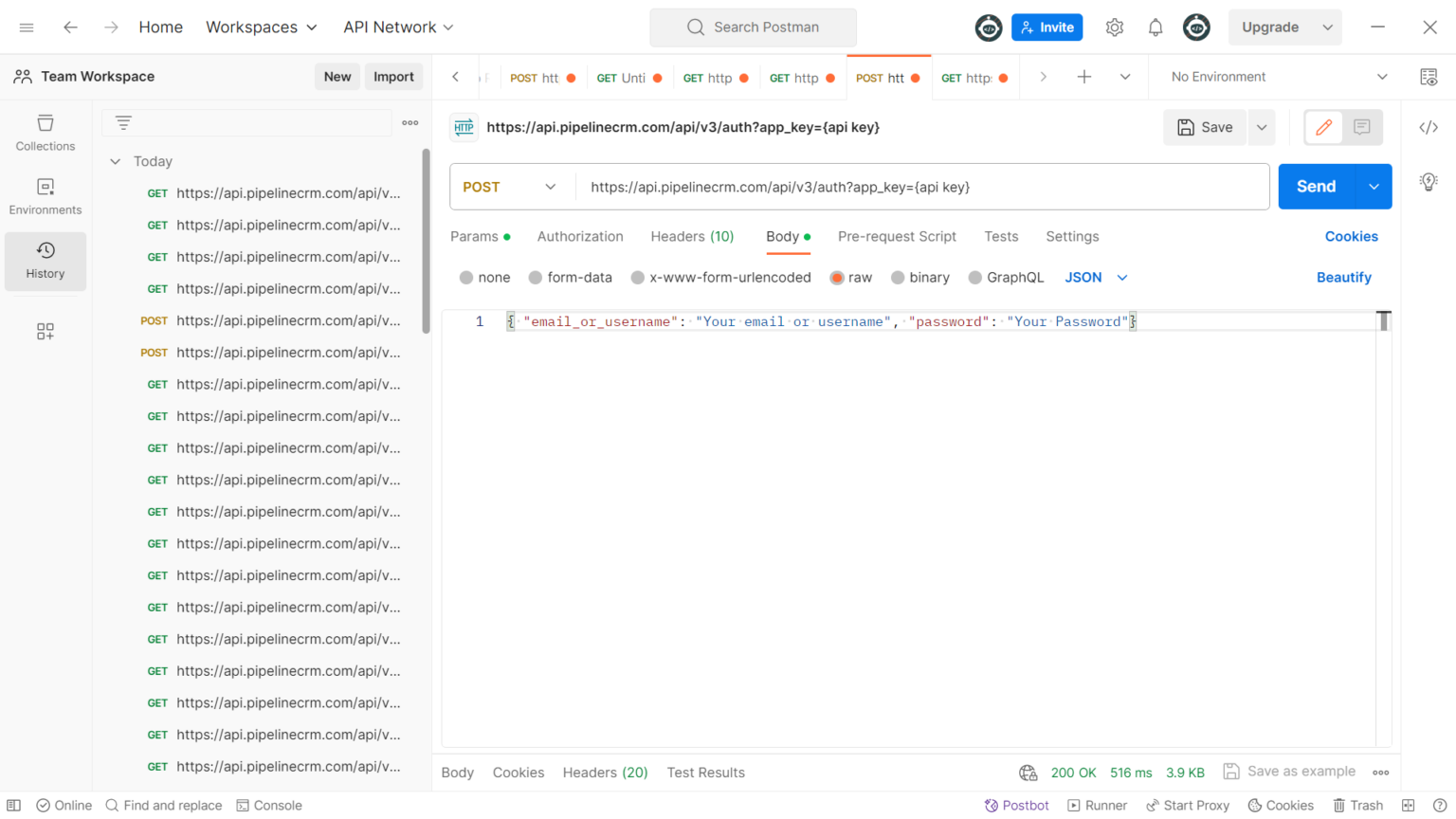
Task: Open the request Settings tab
Action: [x=1072, y=237]
